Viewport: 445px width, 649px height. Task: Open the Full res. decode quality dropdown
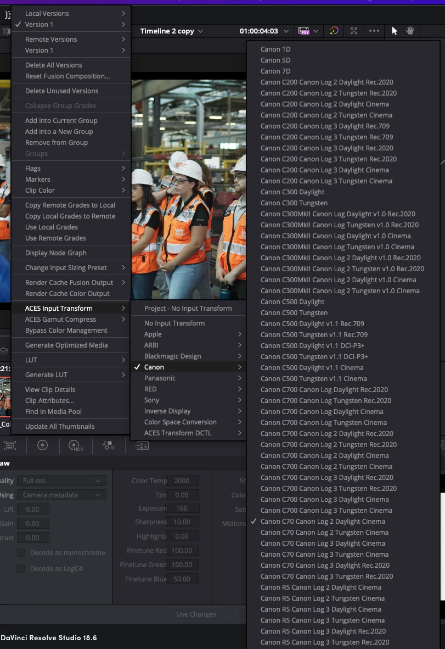pyautogui.click(x=61, y=480)
